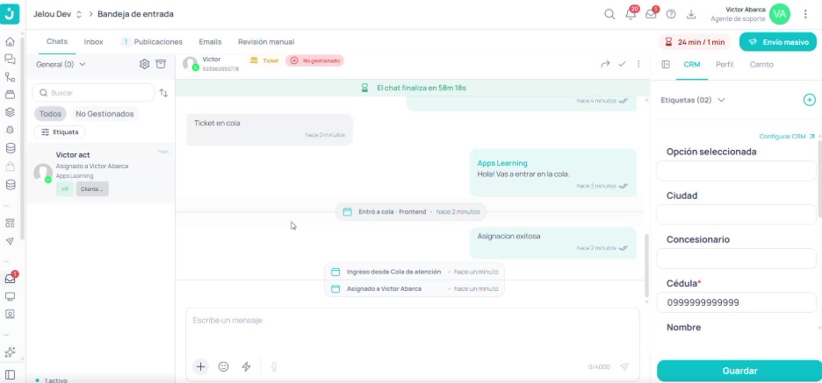The height and width of the screenshot is (383, 822).
Task: Open the help question mark icon
Action: 671,14
